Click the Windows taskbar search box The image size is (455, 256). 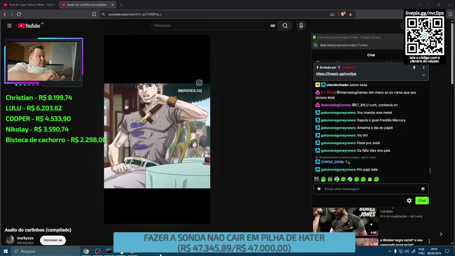45,251
